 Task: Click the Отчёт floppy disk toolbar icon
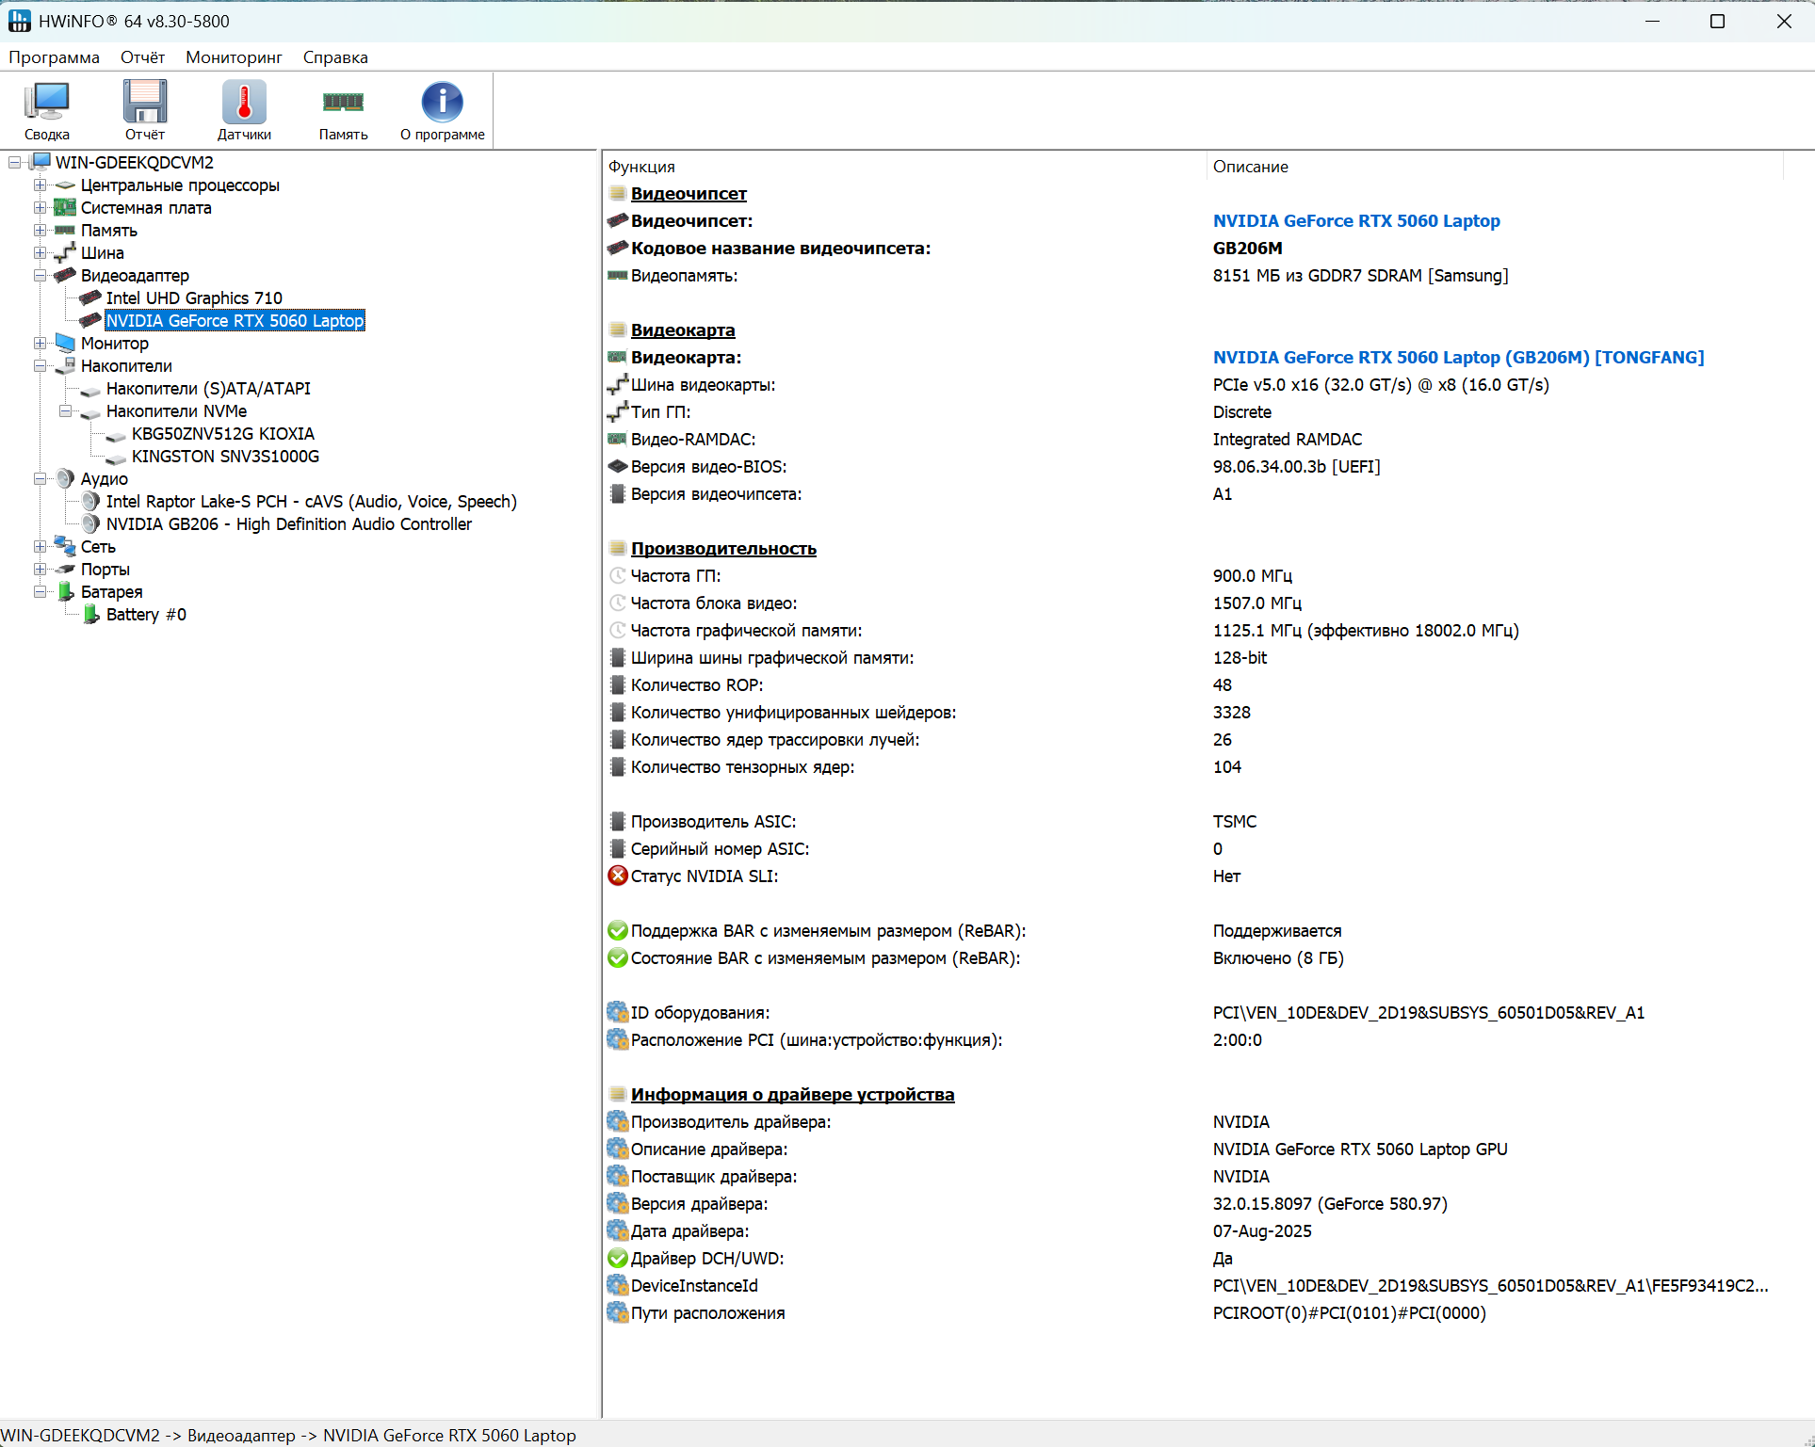(145, 110)
